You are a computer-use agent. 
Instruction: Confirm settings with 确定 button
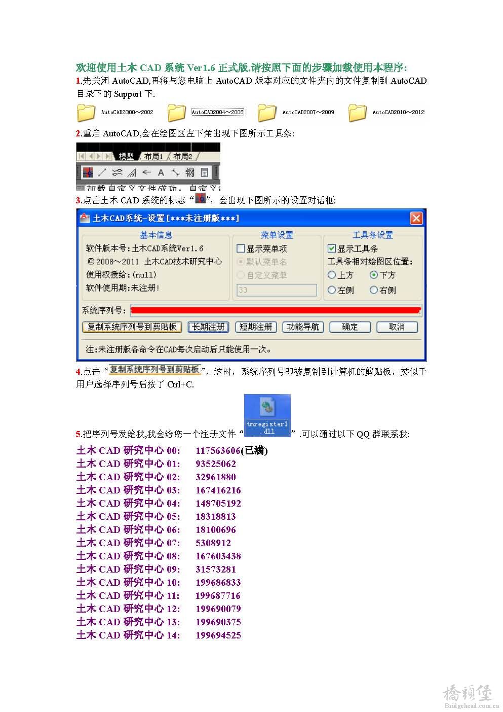(x=350, y=327)
